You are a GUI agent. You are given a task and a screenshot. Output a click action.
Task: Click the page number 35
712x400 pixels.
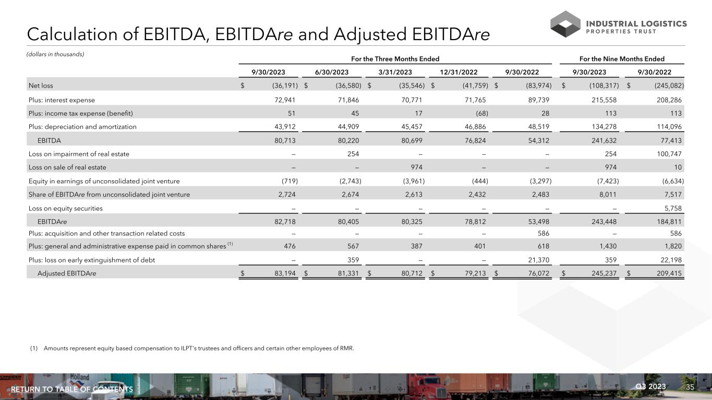(690, 387)
